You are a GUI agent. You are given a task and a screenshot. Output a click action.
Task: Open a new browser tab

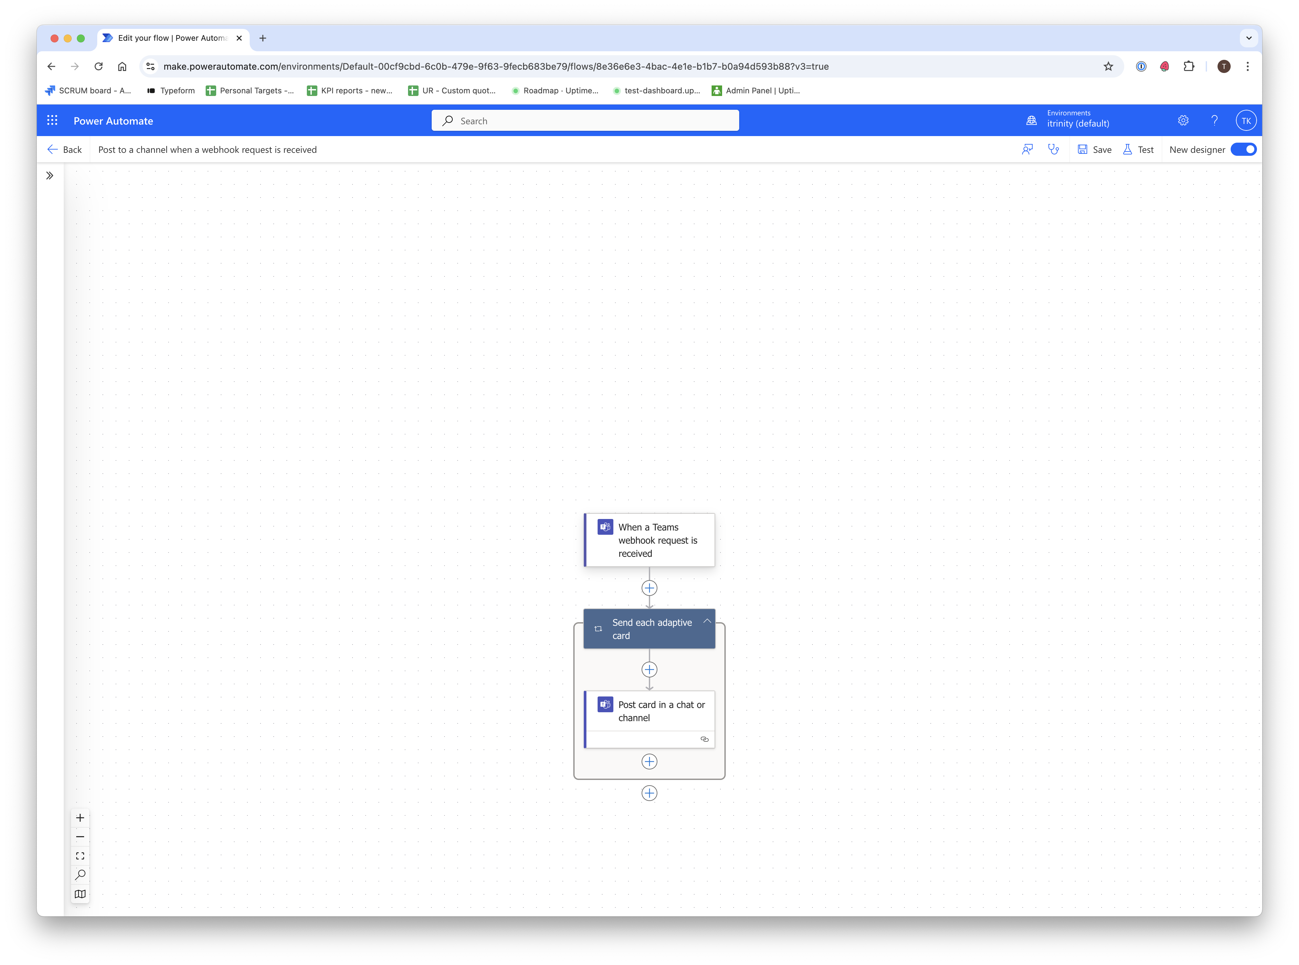click(x=263, y=38)
